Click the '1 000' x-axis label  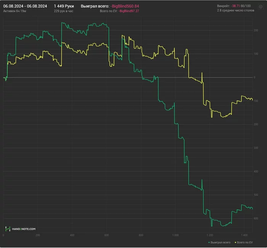pyautogui.click(x=175, y=235)
